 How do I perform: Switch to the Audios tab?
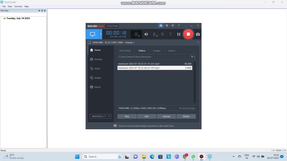(172, 51)
